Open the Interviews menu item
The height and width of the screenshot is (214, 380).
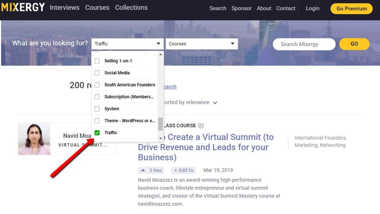pyautogui.click(x=64, y=8)
